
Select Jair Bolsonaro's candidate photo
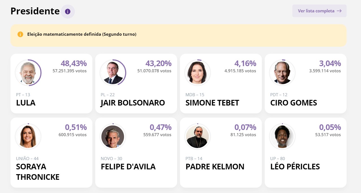113,73
